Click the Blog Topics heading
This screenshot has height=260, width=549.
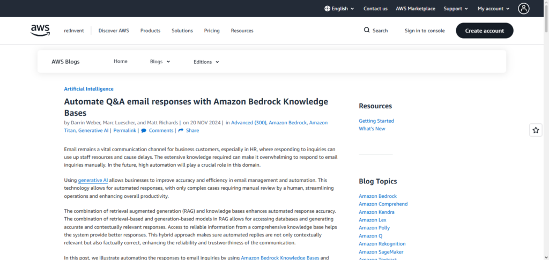tap(378, 181)
